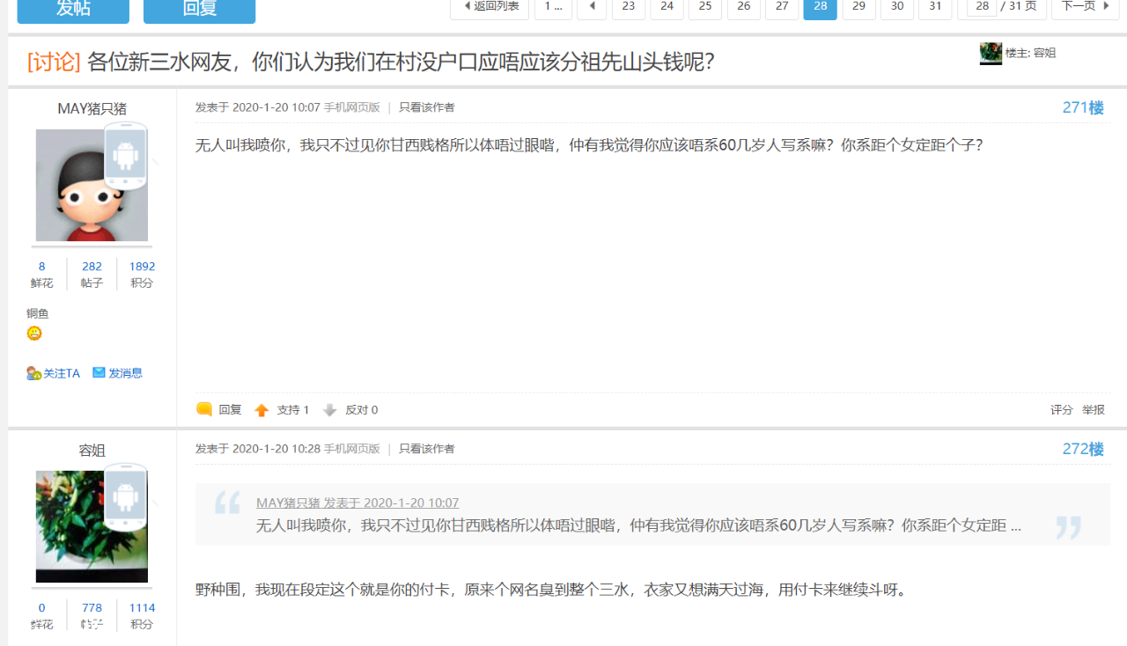This screenshot has height=646, width=1127.
Task: Click the 关注TA follow user icon
Action: 34,373
